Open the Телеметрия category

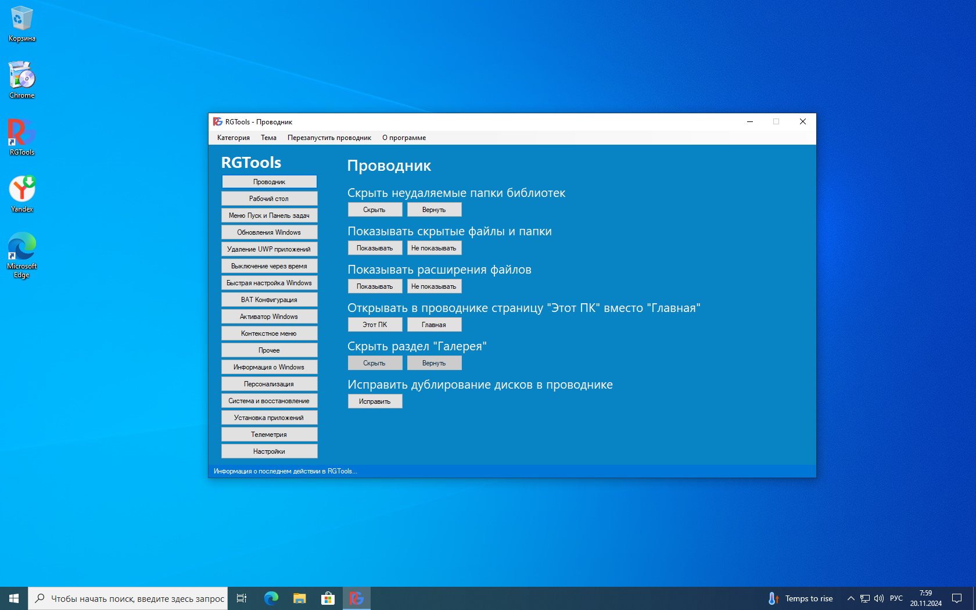[x=269, y=435]
